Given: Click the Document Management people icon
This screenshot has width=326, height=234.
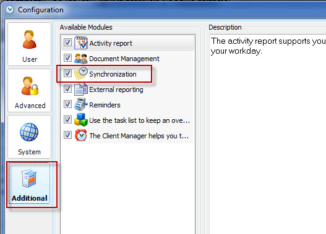Looking at the screenshot, I should tap(81, 59).
